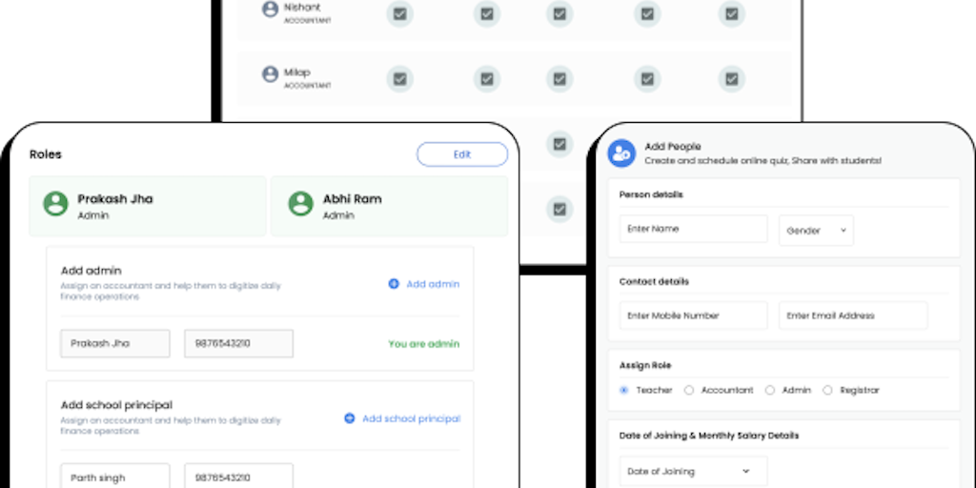This screenshot has width=976, height=488.
Task: Click the 'Contact details' section label
Action: pos(654,282)
